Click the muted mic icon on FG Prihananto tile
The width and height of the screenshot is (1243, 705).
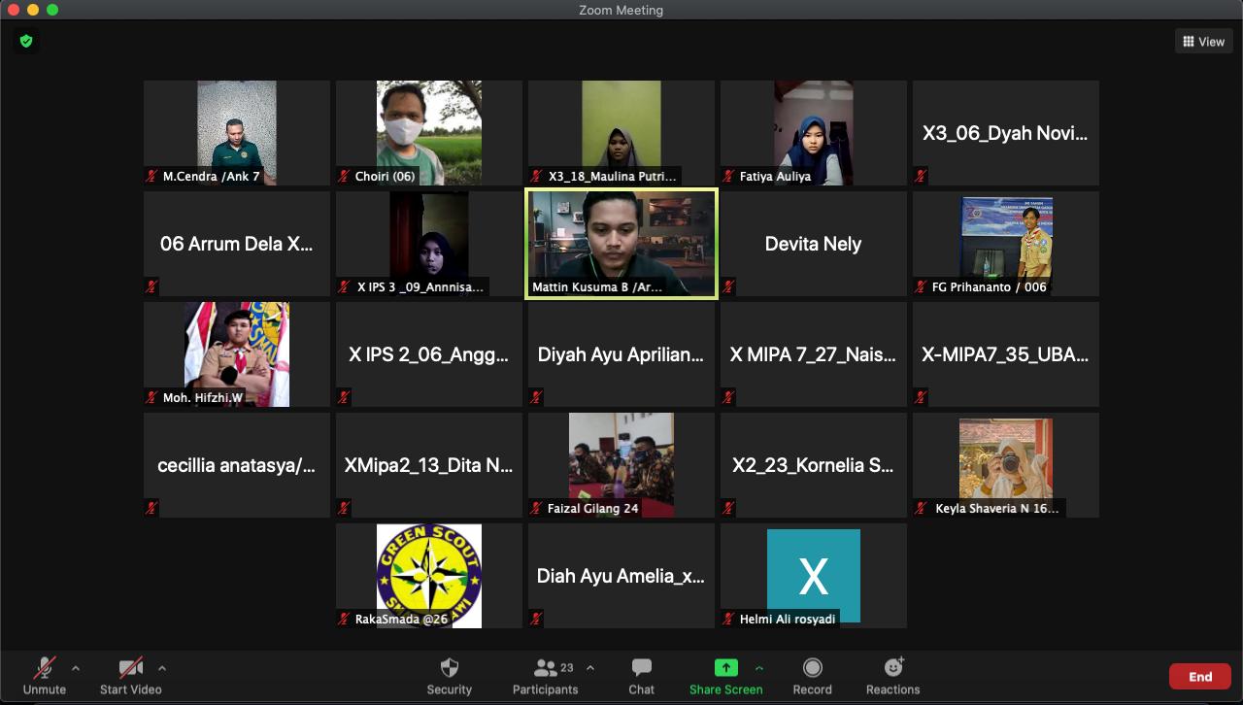(921, 286)
